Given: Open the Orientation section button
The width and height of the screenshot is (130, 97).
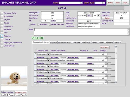Looking at the screenshot, I should [2, 46].
